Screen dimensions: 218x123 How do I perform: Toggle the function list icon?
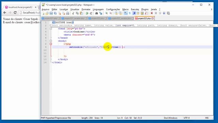tap(146, 13)
